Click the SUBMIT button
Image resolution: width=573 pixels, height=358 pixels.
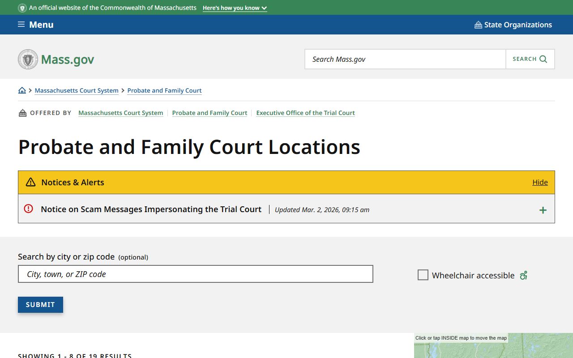tap(40, 305)
